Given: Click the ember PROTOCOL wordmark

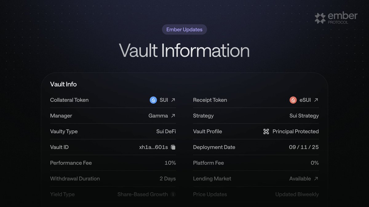Looking at the screenshot, I should [x=343, y=17].
